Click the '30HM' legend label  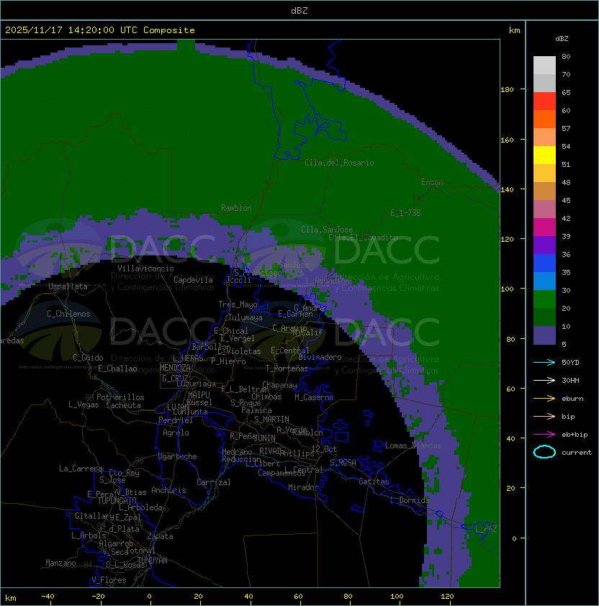pyautogui.click(x=570, y=380)
